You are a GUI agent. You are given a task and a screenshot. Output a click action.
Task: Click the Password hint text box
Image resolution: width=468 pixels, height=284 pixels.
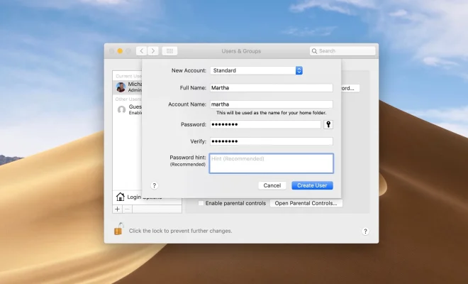(x=272, y=163)
